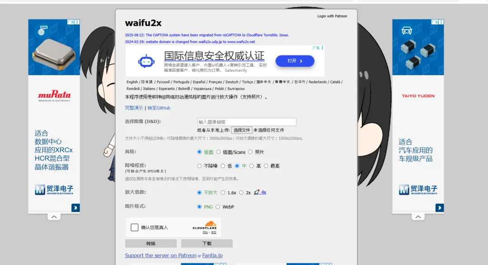Viewport: 488px width, 265px height.
Task: Switch language to Polski
Action: click(219, 89)
